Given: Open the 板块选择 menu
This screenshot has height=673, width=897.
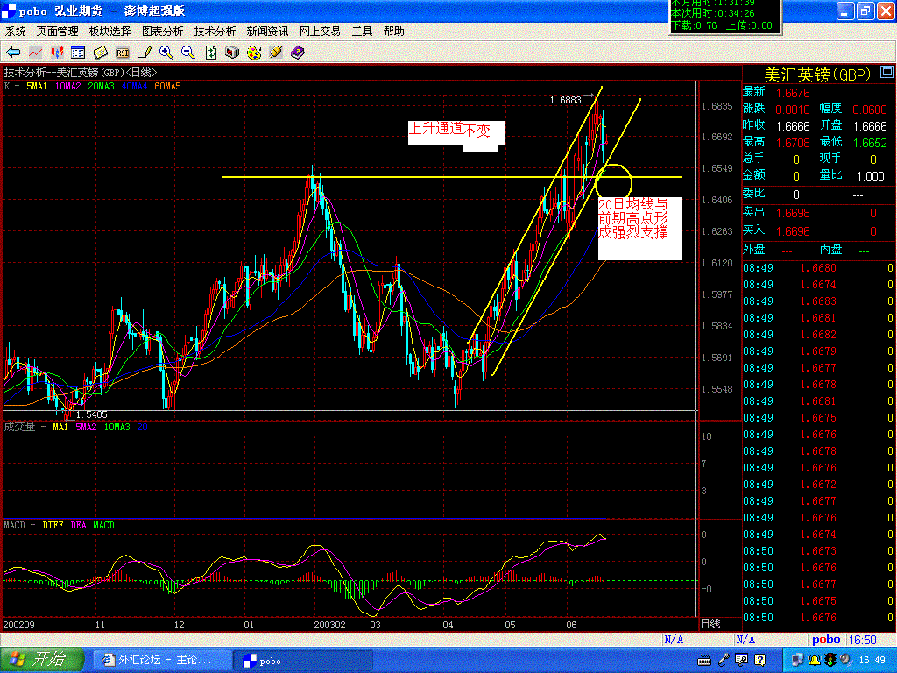Looking at the screenshot, I should click(109, 32).
